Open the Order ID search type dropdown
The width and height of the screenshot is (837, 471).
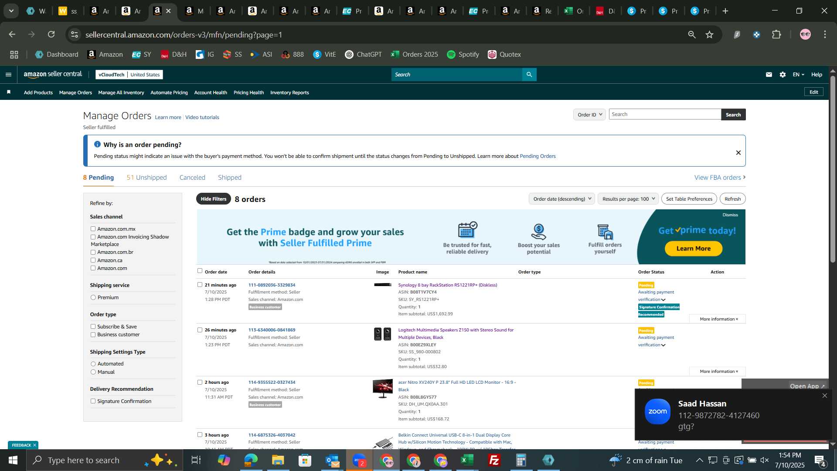tap(589, 115)
